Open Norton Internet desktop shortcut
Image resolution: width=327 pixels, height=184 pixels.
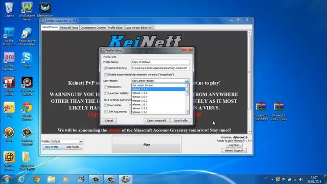9,161
